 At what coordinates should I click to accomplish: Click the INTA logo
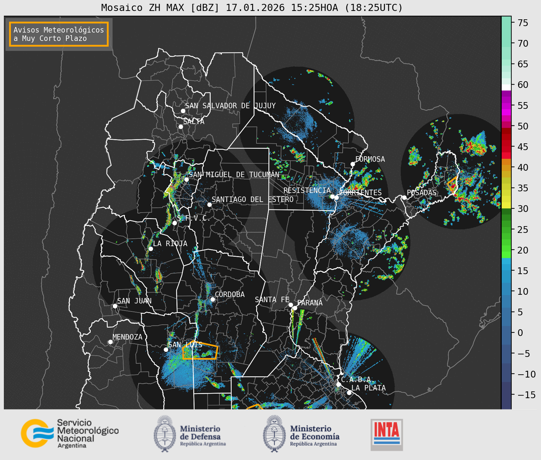(x=387, y=435)
